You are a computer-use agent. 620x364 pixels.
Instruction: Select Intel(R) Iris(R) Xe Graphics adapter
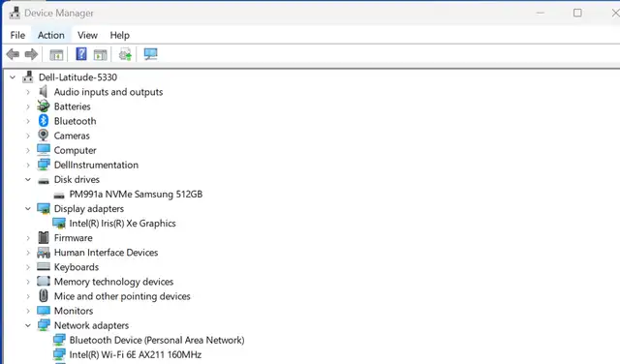click(122, 224)
